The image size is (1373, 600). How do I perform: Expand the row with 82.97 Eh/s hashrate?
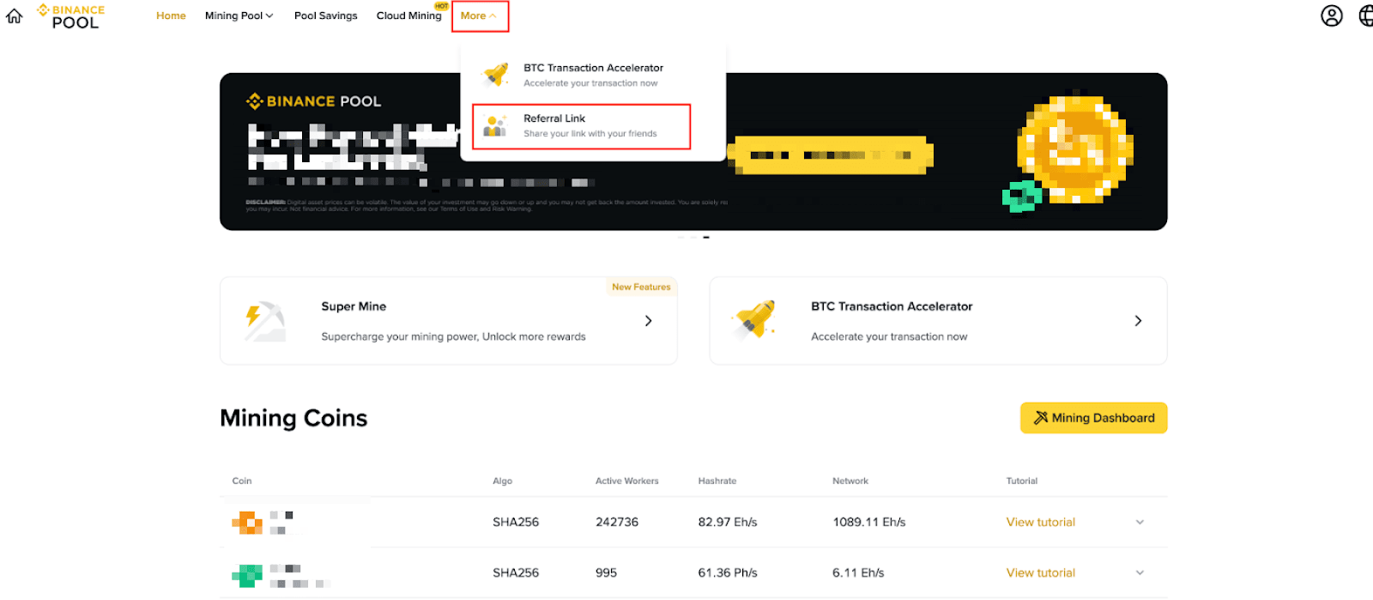[x=1140, y=522]
